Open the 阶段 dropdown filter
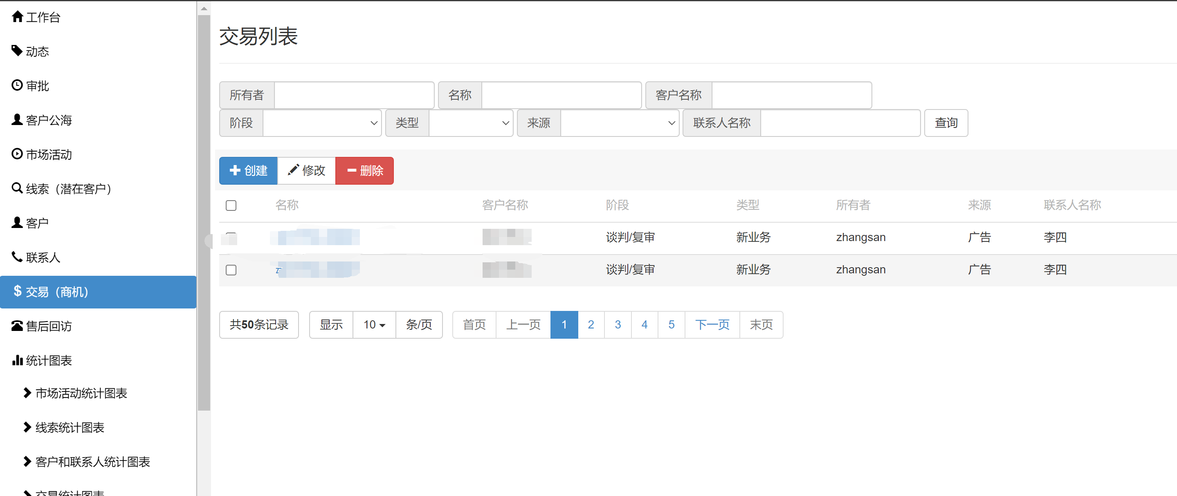1177x496 pixels. 322,123
